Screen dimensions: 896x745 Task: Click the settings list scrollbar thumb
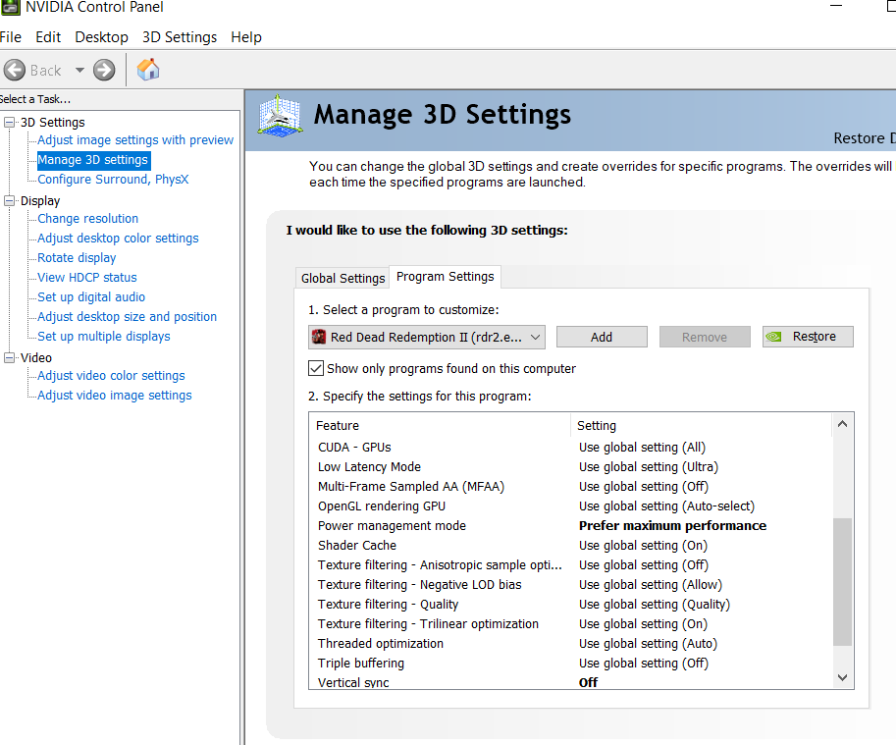[842, 582]
